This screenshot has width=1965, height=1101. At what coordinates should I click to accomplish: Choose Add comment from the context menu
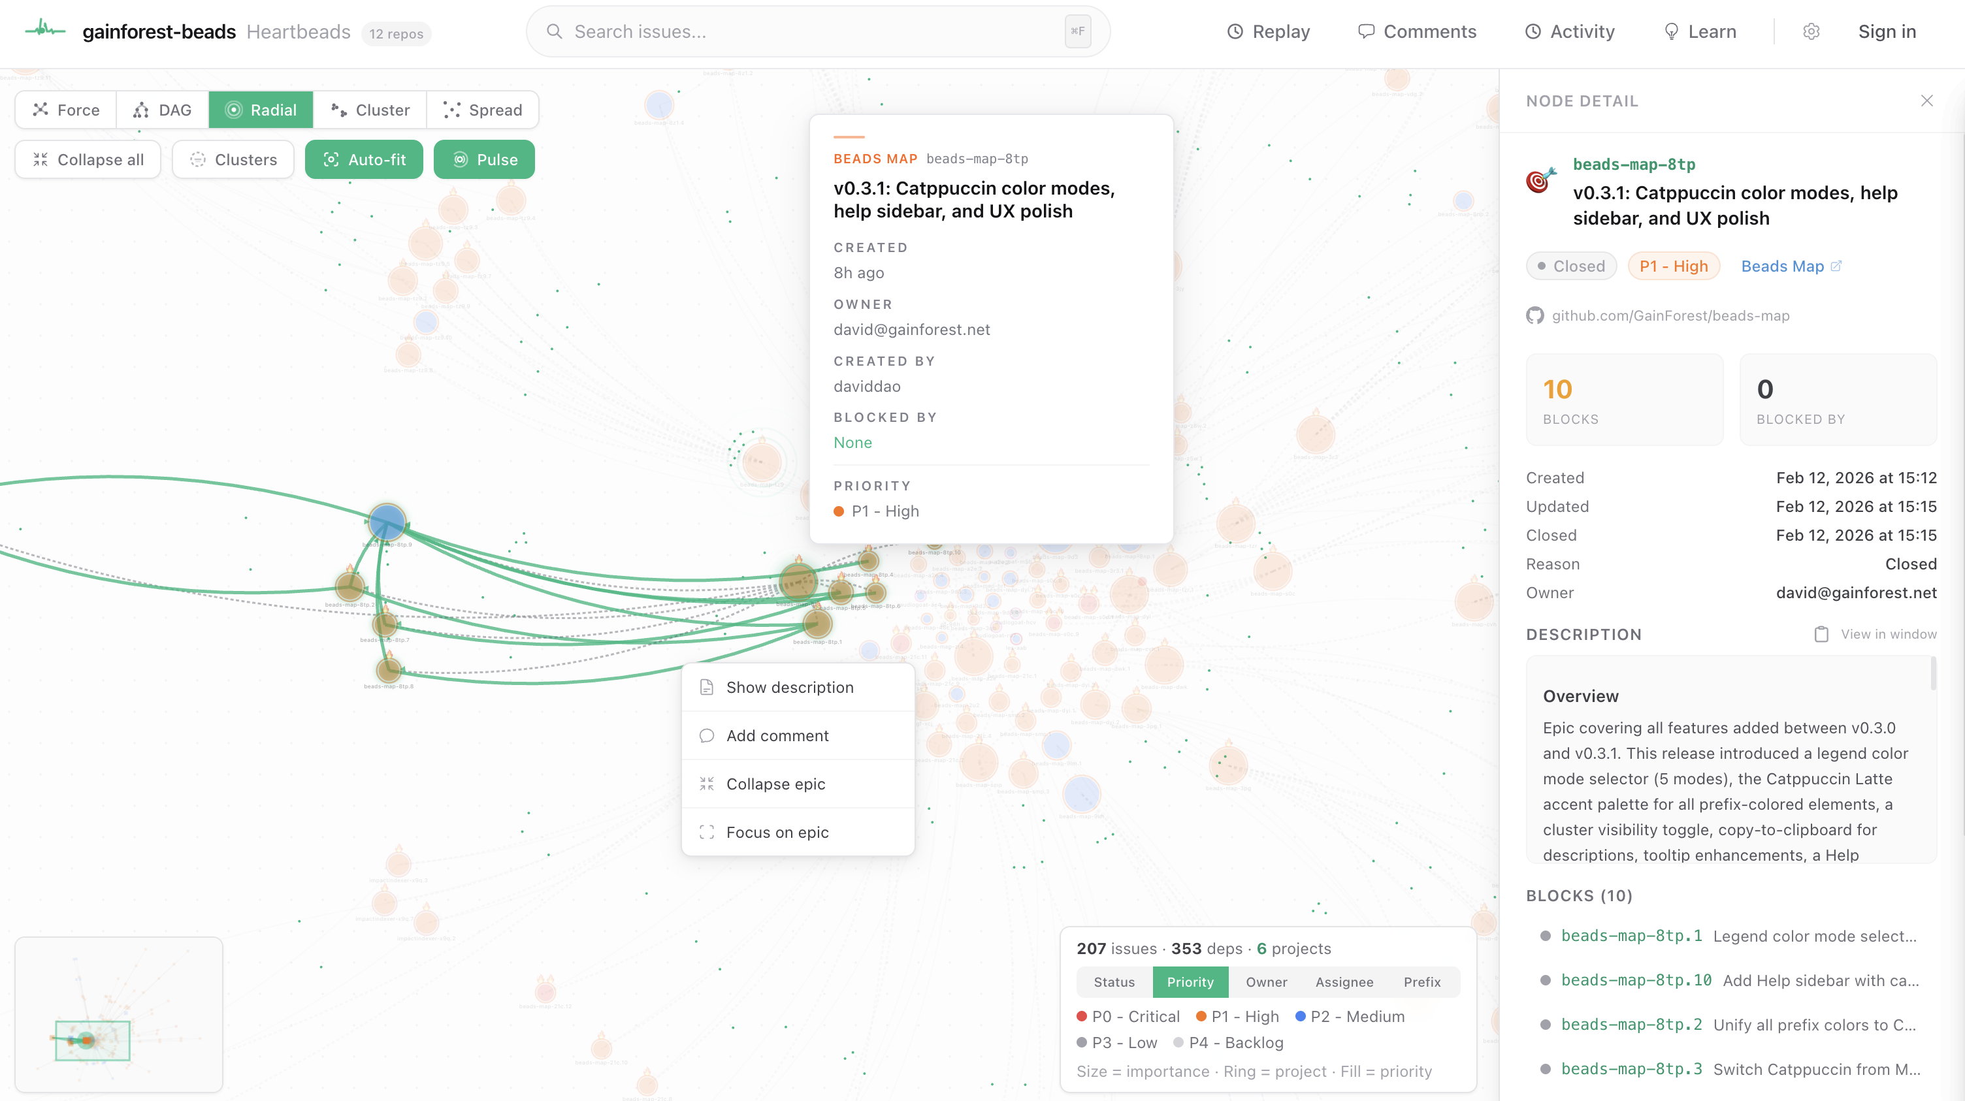coord(798,736)
